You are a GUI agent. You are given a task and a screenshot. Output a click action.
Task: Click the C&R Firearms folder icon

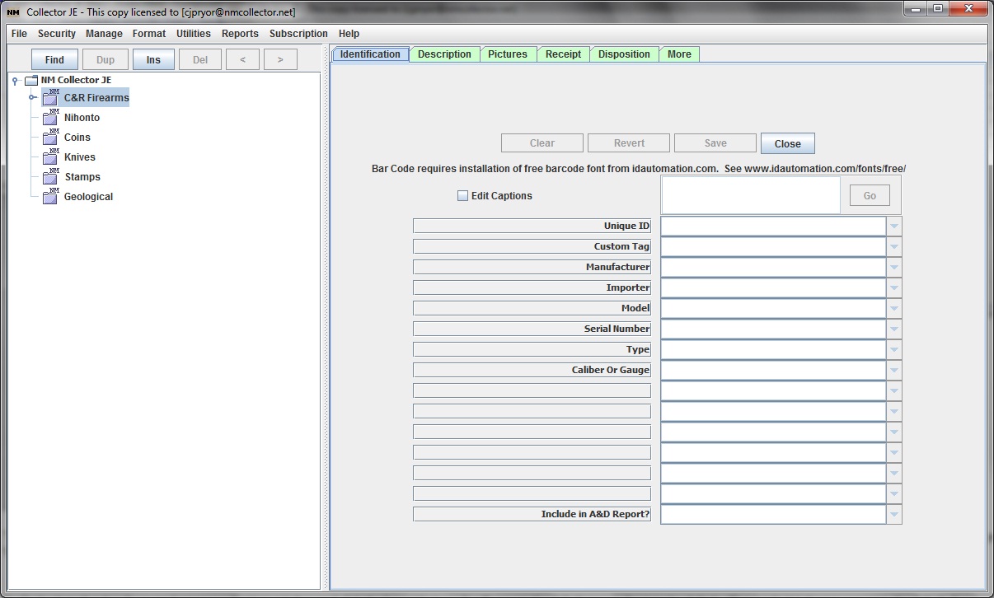click(50, 97)
